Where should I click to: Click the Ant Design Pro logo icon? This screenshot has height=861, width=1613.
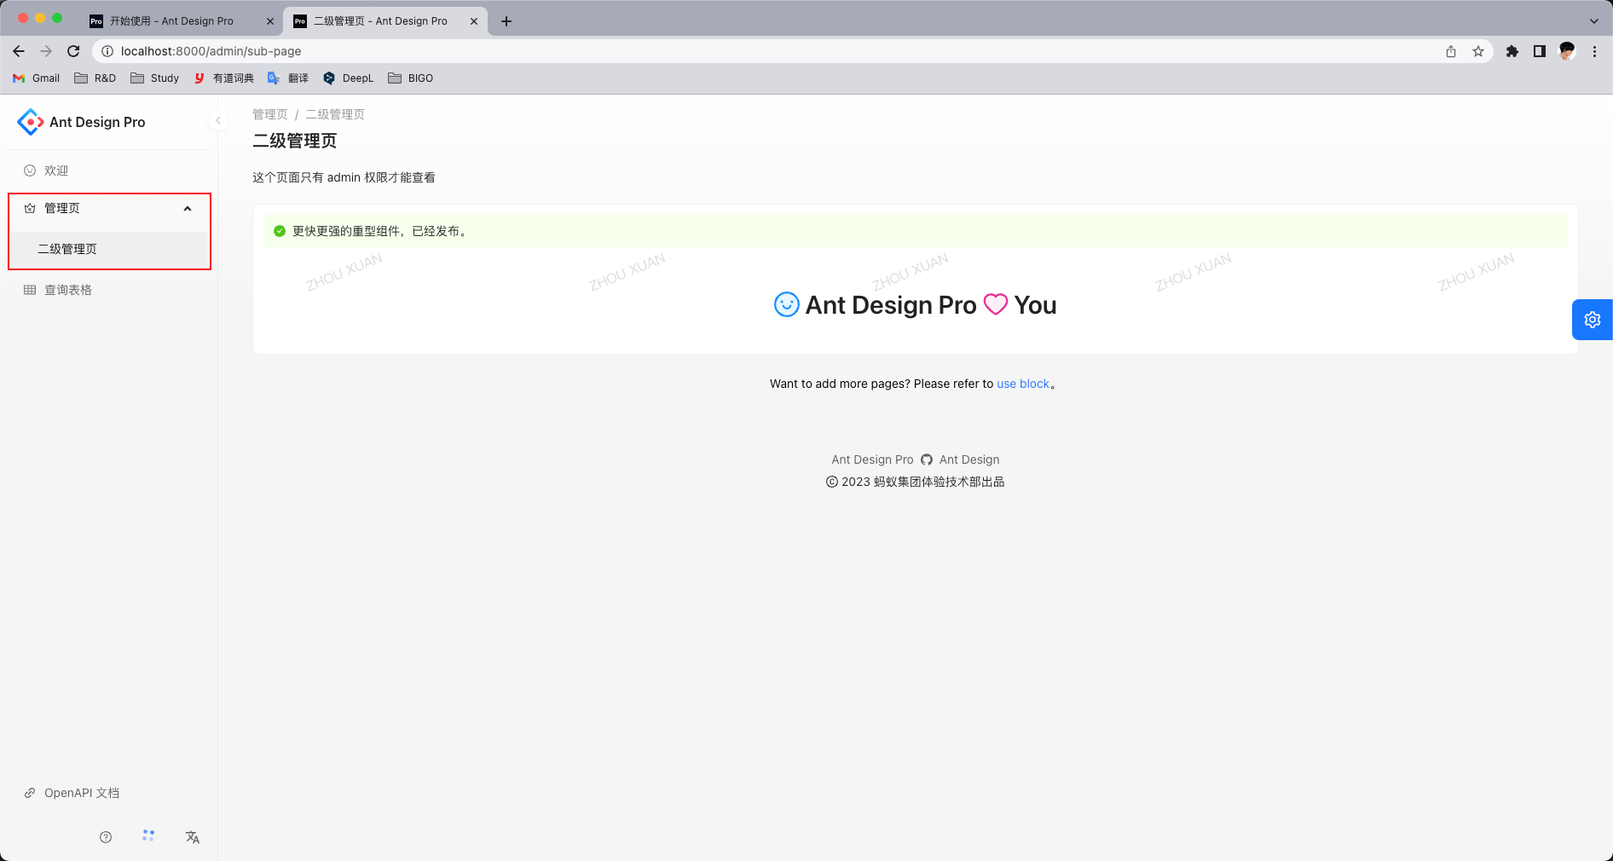point(30,122)
